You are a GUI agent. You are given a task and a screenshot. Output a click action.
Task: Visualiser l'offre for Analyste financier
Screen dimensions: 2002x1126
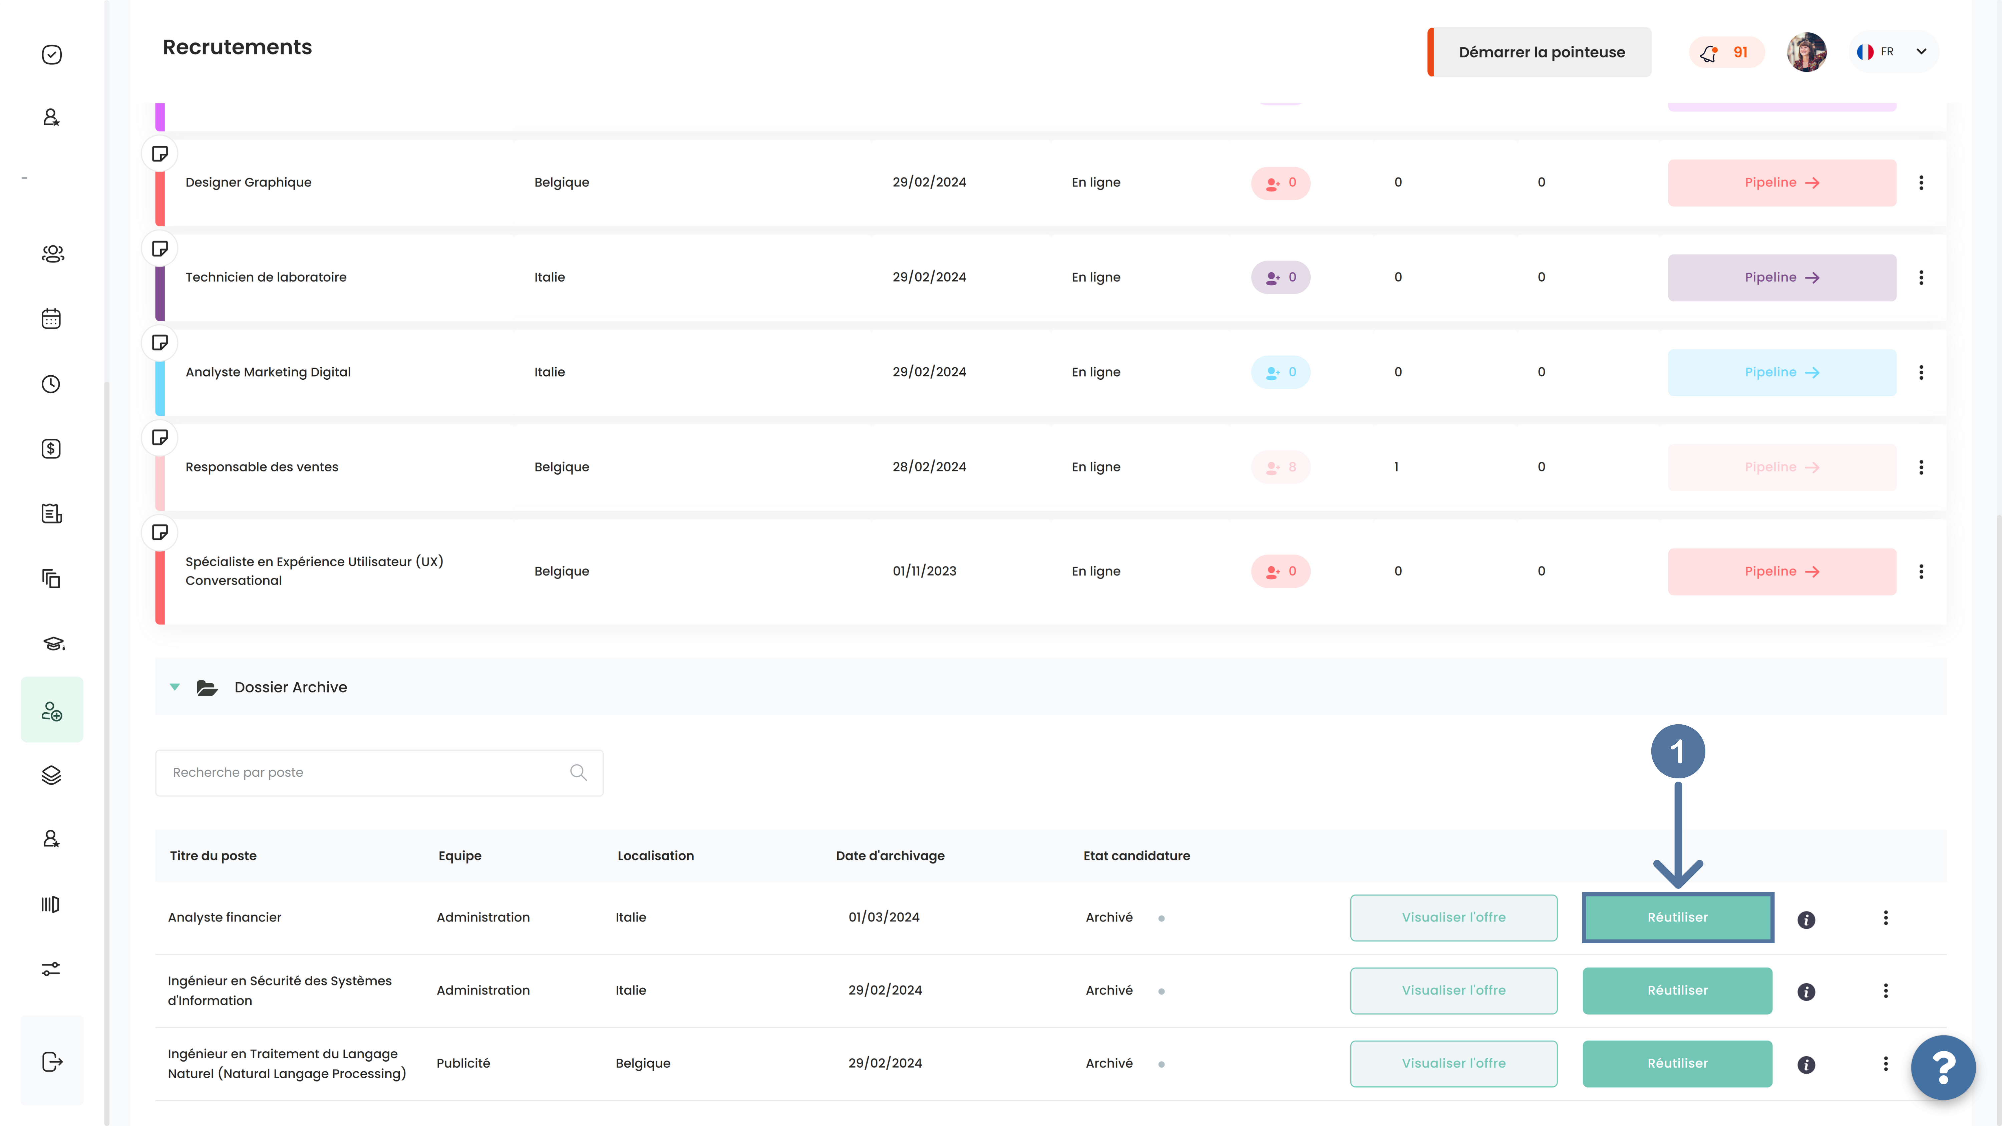click(1453, 918)
